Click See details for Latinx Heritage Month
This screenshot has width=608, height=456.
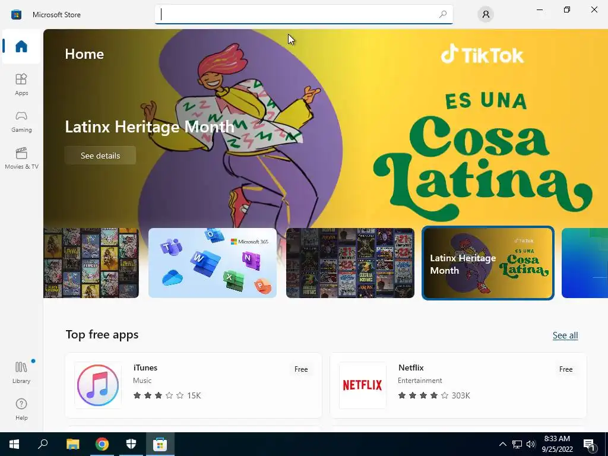[100, 156]
